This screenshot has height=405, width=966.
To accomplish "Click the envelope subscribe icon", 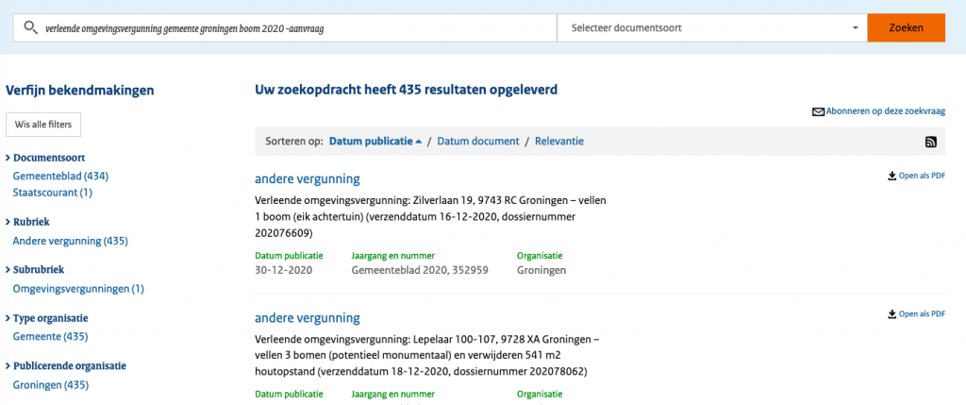I will click(818, 112).
